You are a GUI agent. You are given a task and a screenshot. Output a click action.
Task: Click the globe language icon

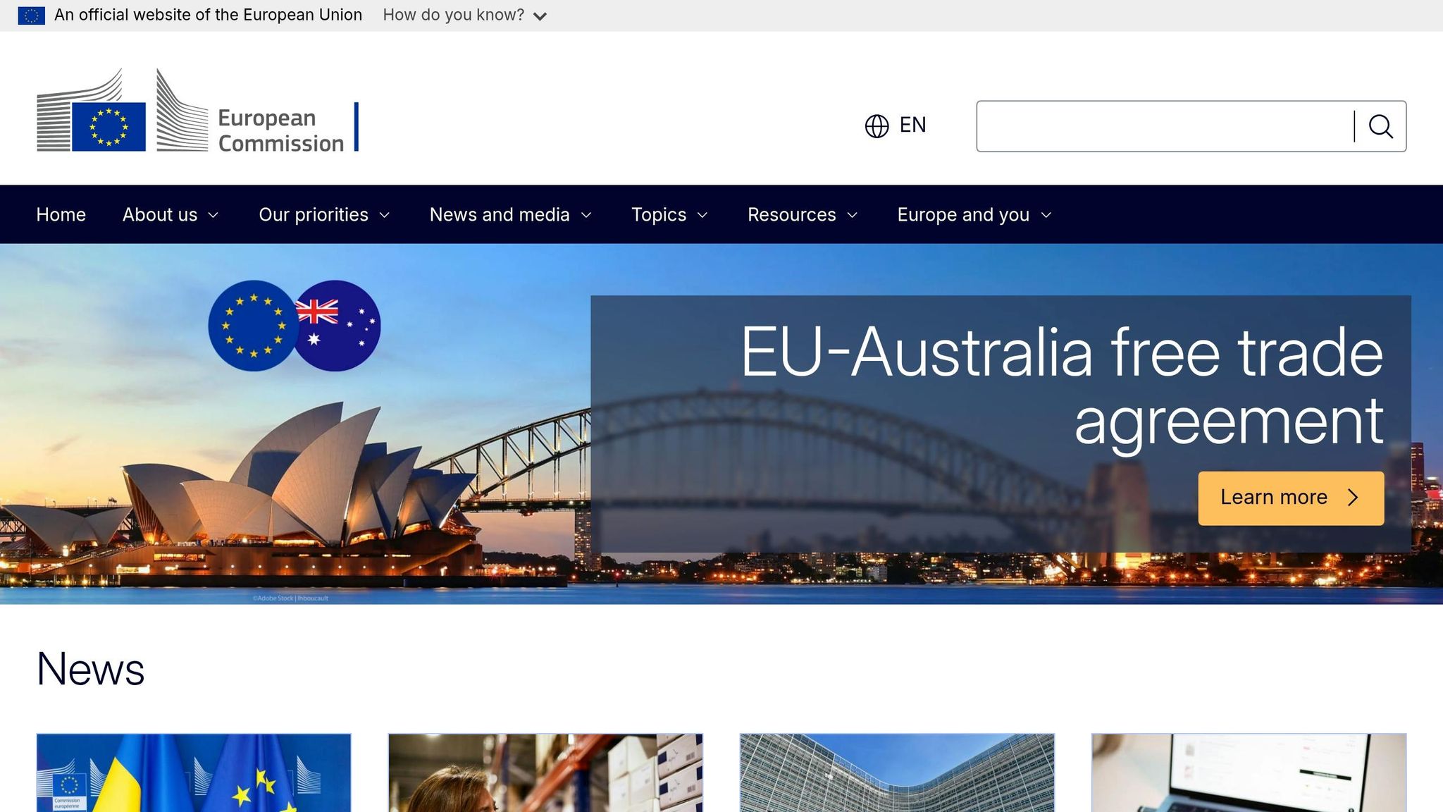click(x=877, y=126)
